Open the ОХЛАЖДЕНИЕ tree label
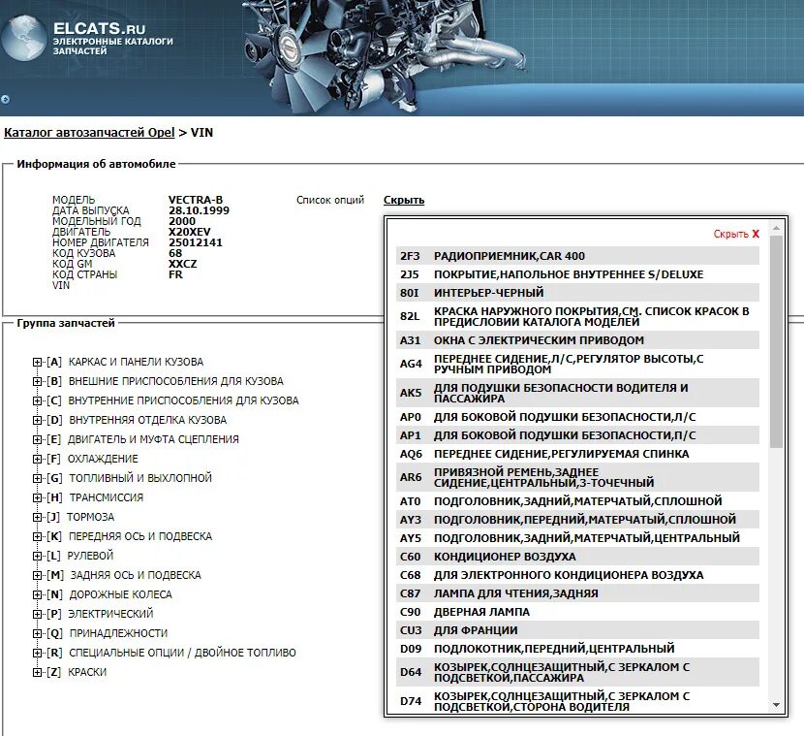 (103, 459)
